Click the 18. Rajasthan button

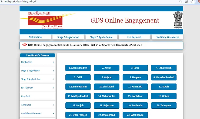(x=107, y=106)
